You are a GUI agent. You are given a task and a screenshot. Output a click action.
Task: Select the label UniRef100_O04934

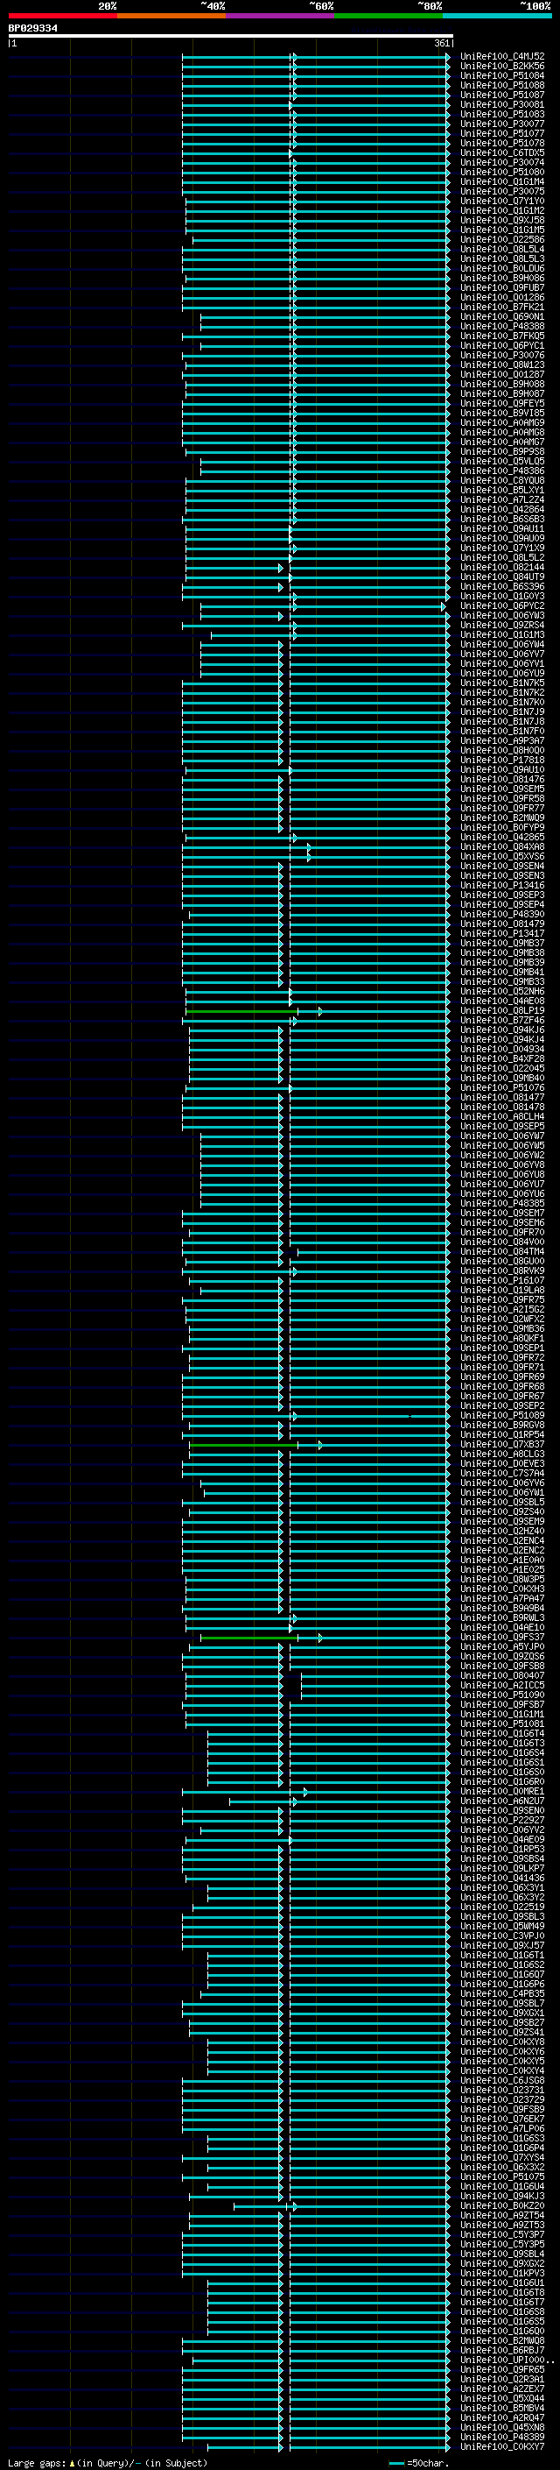[x=502, y=1050]
